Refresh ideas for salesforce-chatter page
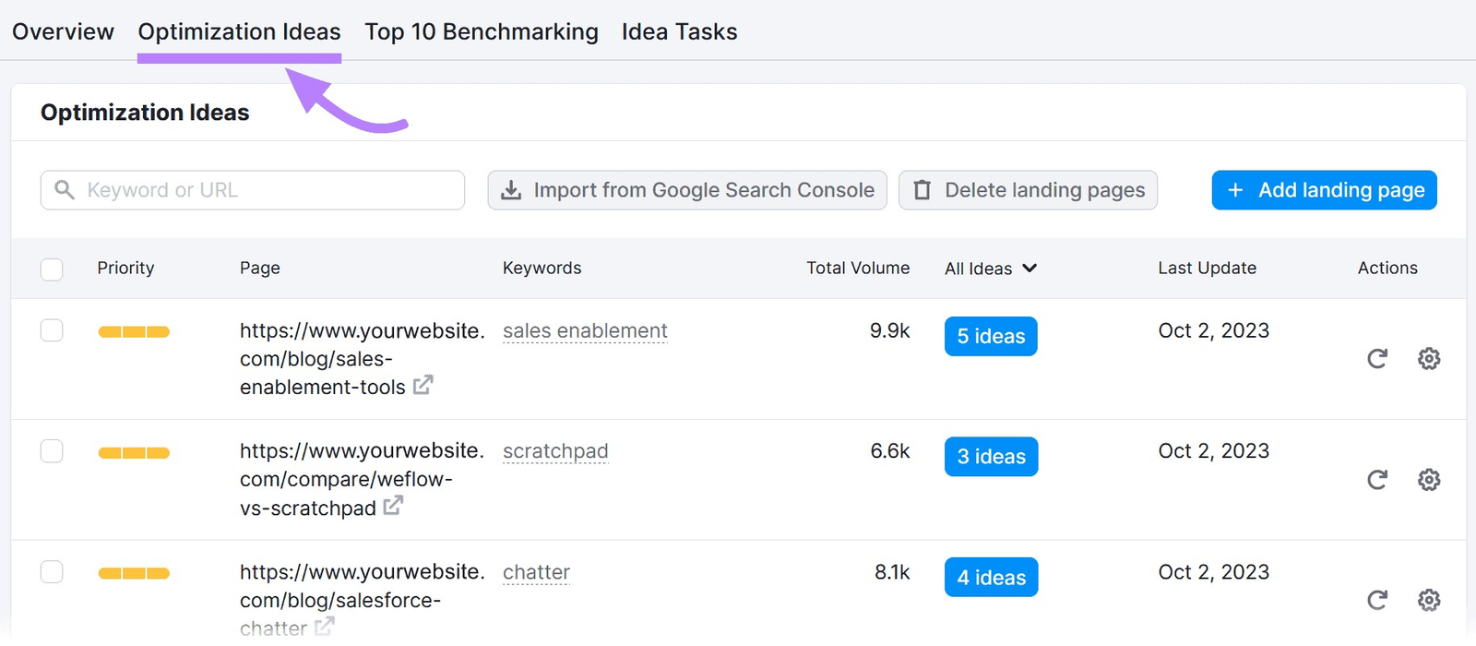Viewport: 1476px width, 646px height. click(1377, 601)
